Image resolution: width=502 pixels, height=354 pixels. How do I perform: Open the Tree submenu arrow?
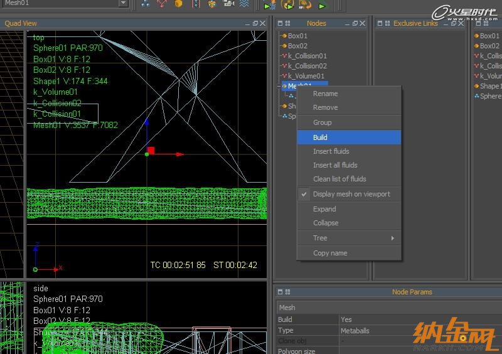pos(393,239)
